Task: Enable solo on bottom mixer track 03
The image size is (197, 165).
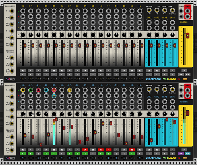Action: pyautogui.click(x=38, y=154)
